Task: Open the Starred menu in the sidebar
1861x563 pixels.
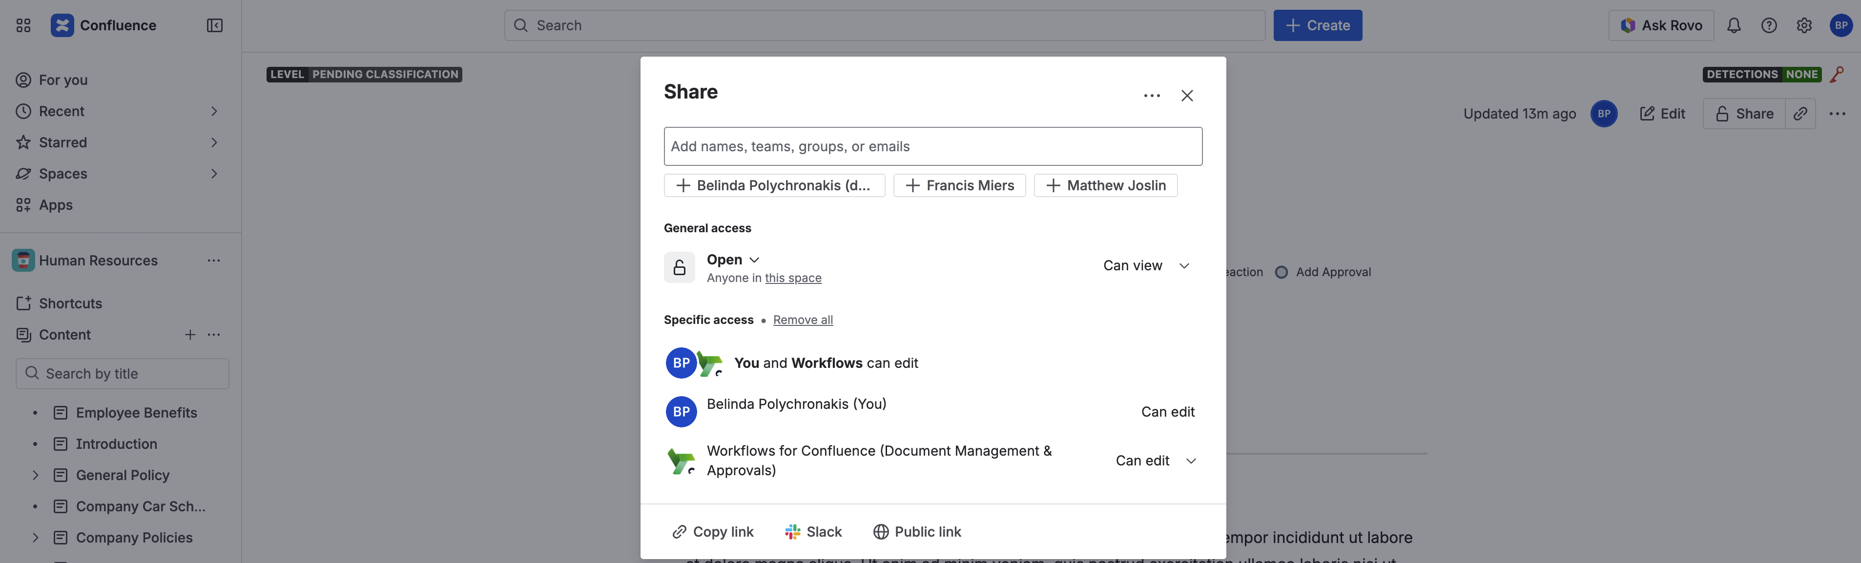Action: tap(63, 142)
